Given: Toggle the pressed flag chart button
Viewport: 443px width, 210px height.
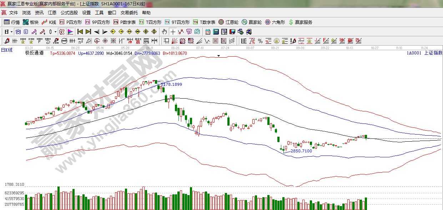Looking at the screenshot, I should (x=70, y=31).
